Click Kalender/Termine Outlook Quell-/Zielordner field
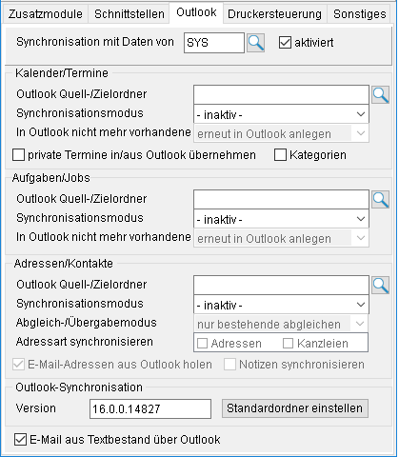Image resolution: width=399 pixels, height=457 pixels. pyautogui.click(x=281, y=94)
